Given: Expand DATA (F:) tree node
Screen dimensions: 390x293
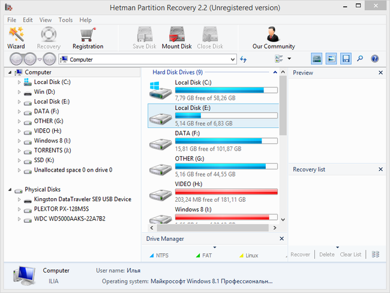Looking at the screenshot, I should click(19, 112).
